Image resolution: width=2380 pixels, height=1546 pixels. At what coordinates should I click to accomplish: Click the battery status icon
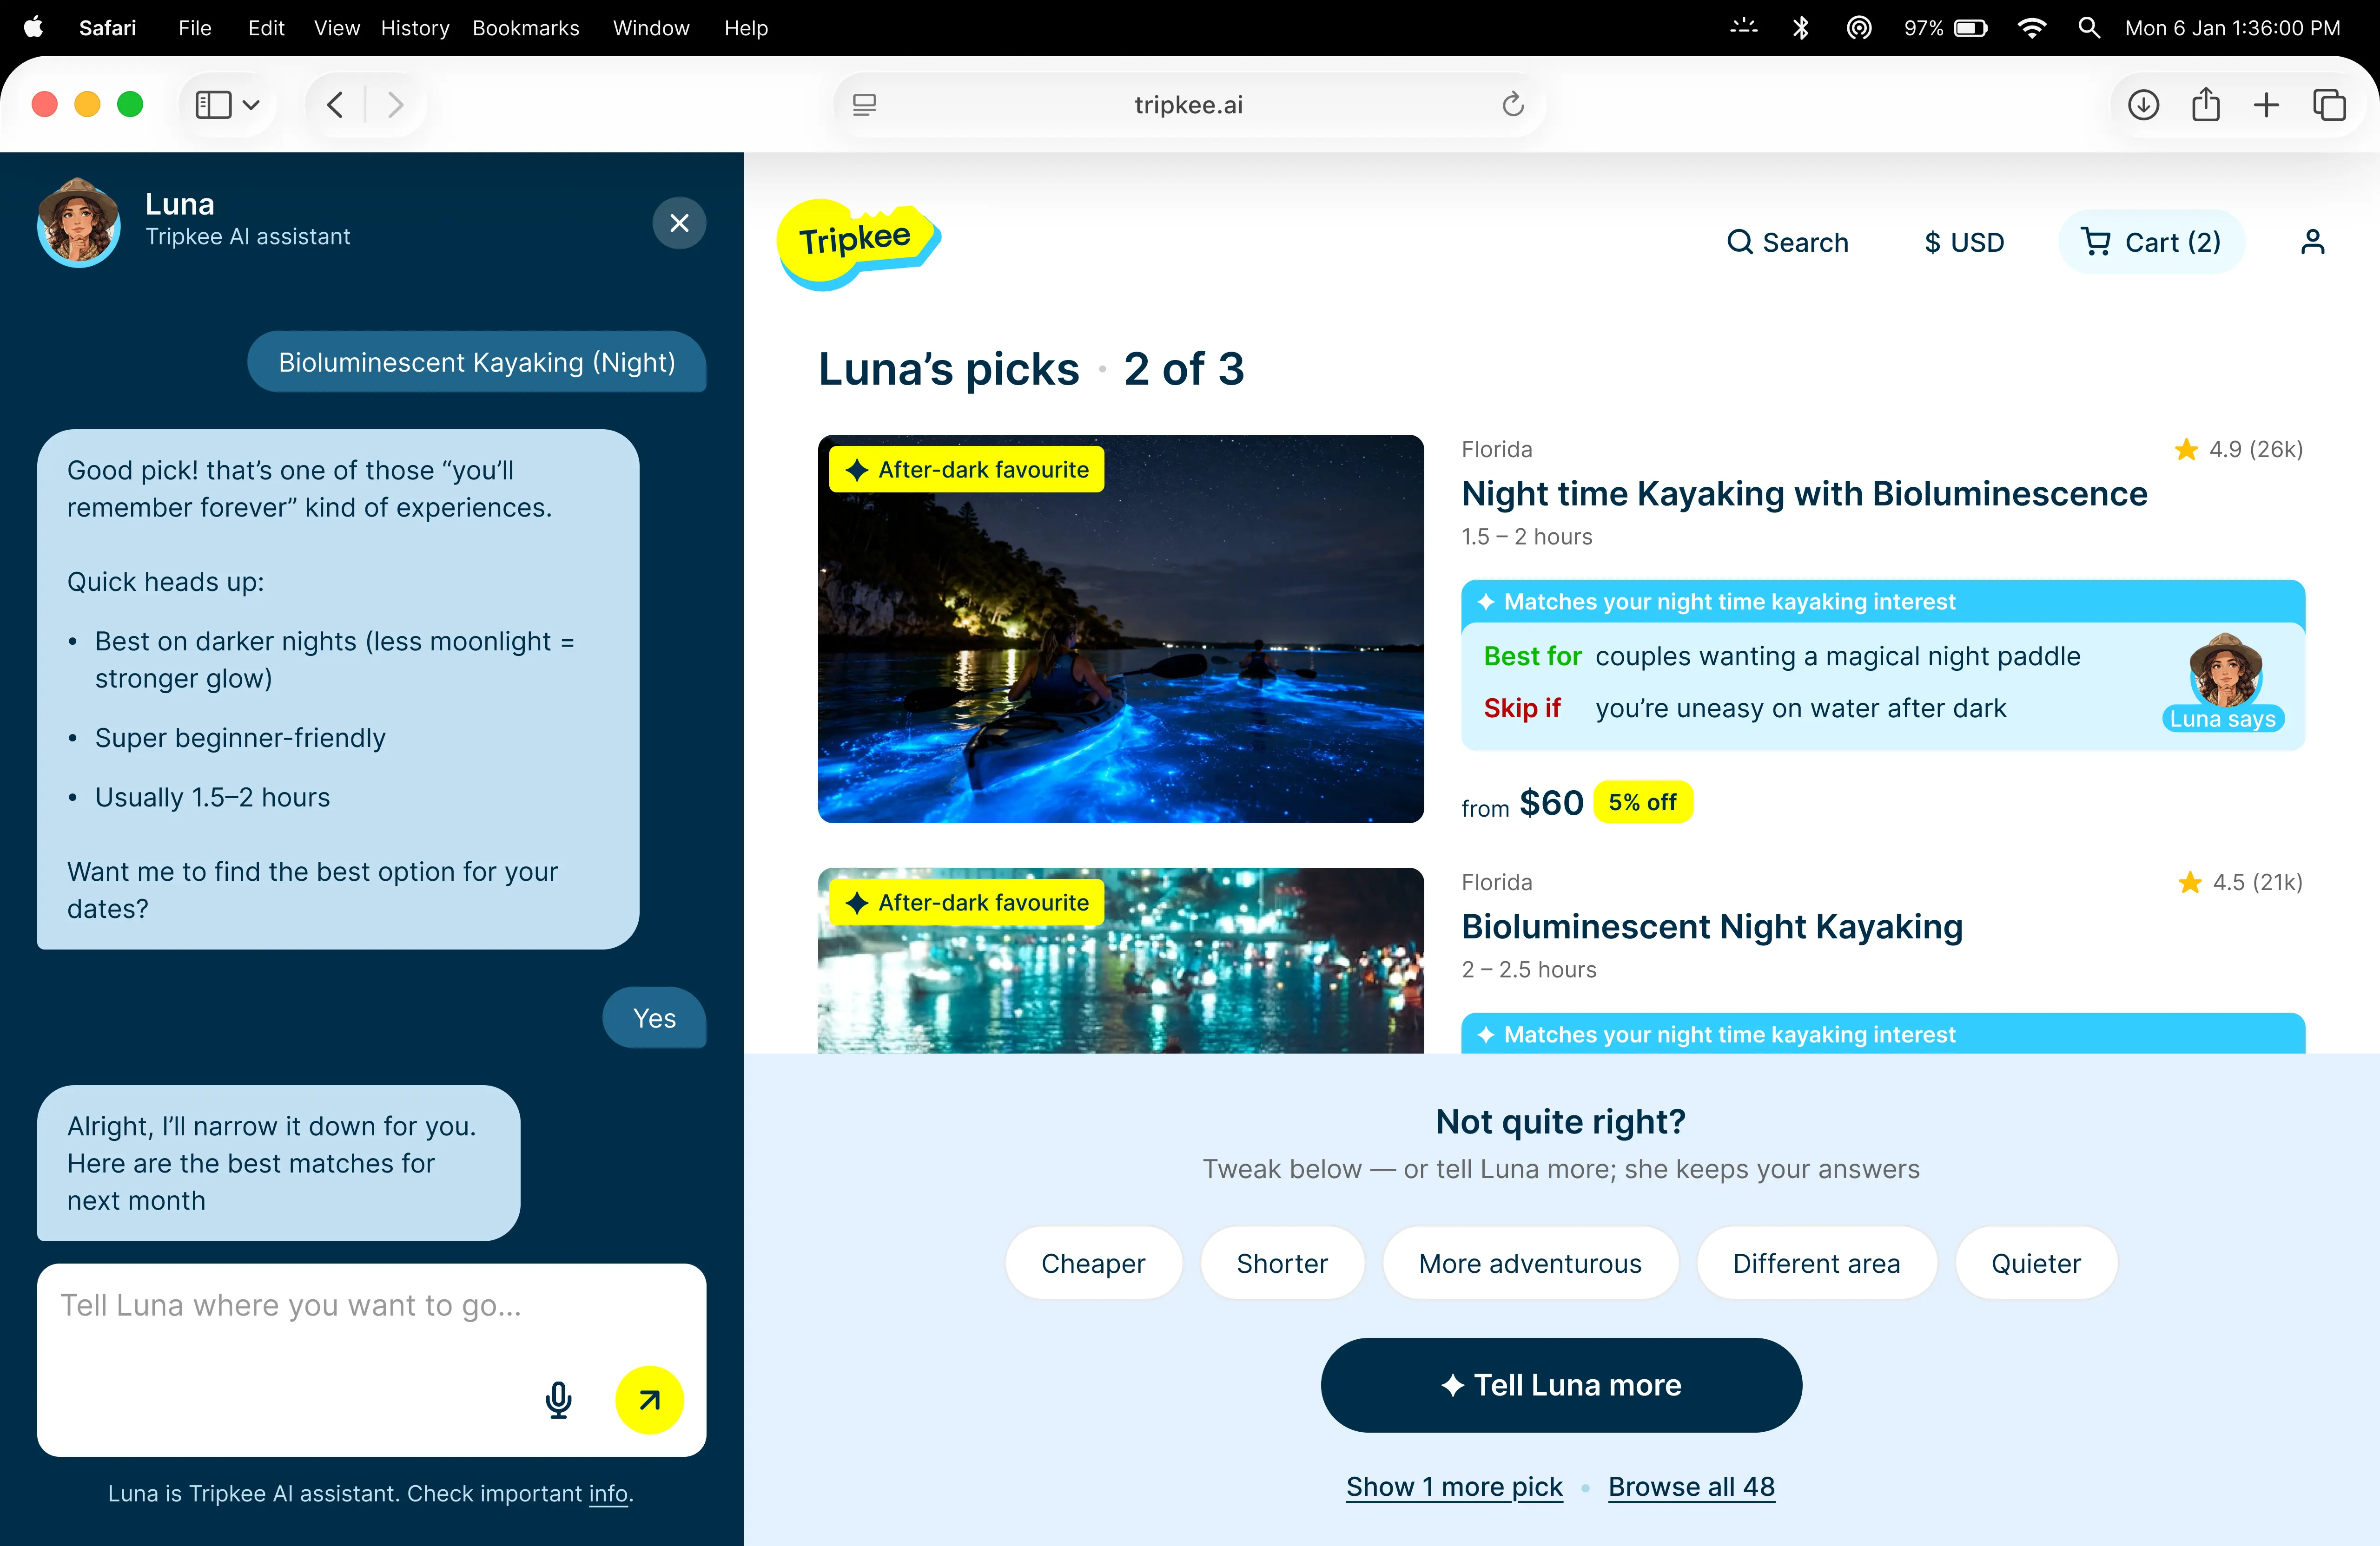(1971, 27)
